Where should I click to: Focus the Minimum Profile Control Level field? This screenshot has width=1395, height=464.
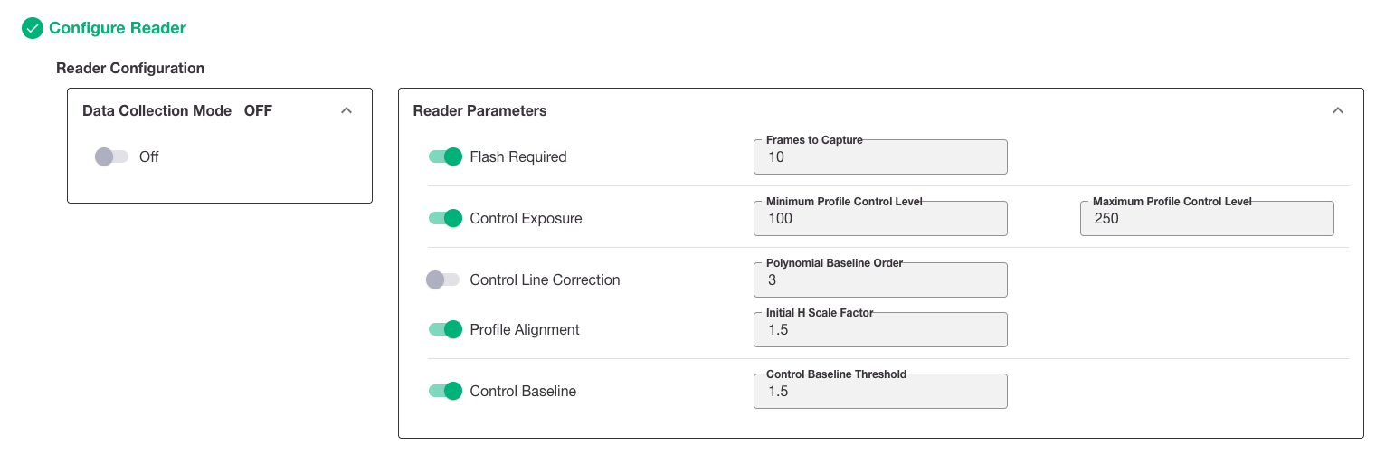tap(880, 218)
